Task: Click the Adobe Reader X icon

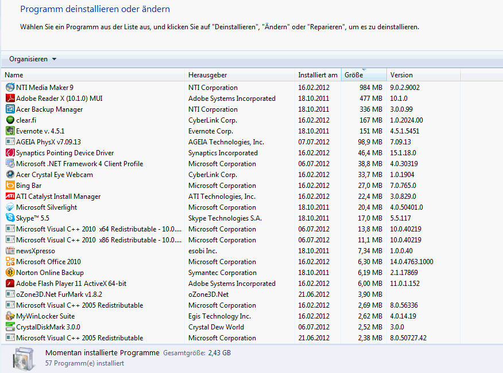Action: click(10, 99)
